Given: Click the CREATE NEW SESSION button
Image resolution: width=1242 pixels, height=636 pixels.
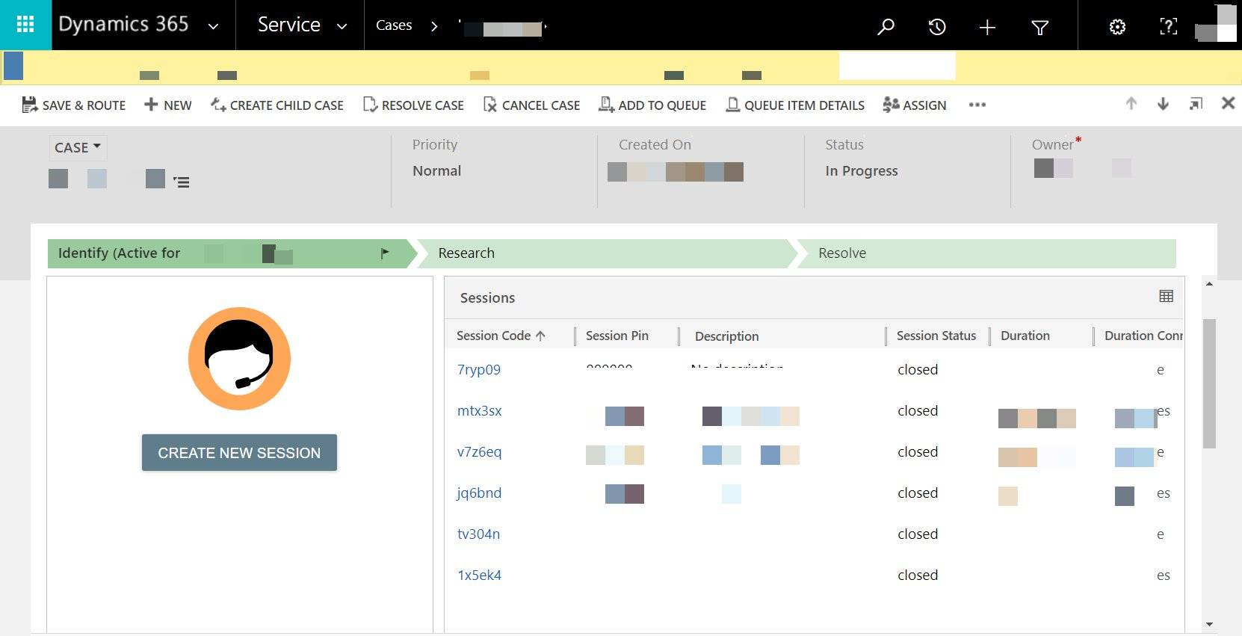Looking at the screenshot, I should [x=239, y=453].
